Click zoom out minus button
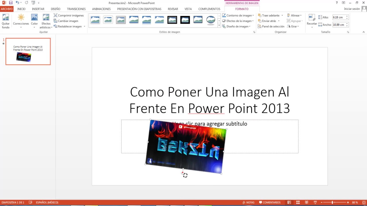Viewport: 367px width, 206px height. pyautogui.click(x=321, y=203)
